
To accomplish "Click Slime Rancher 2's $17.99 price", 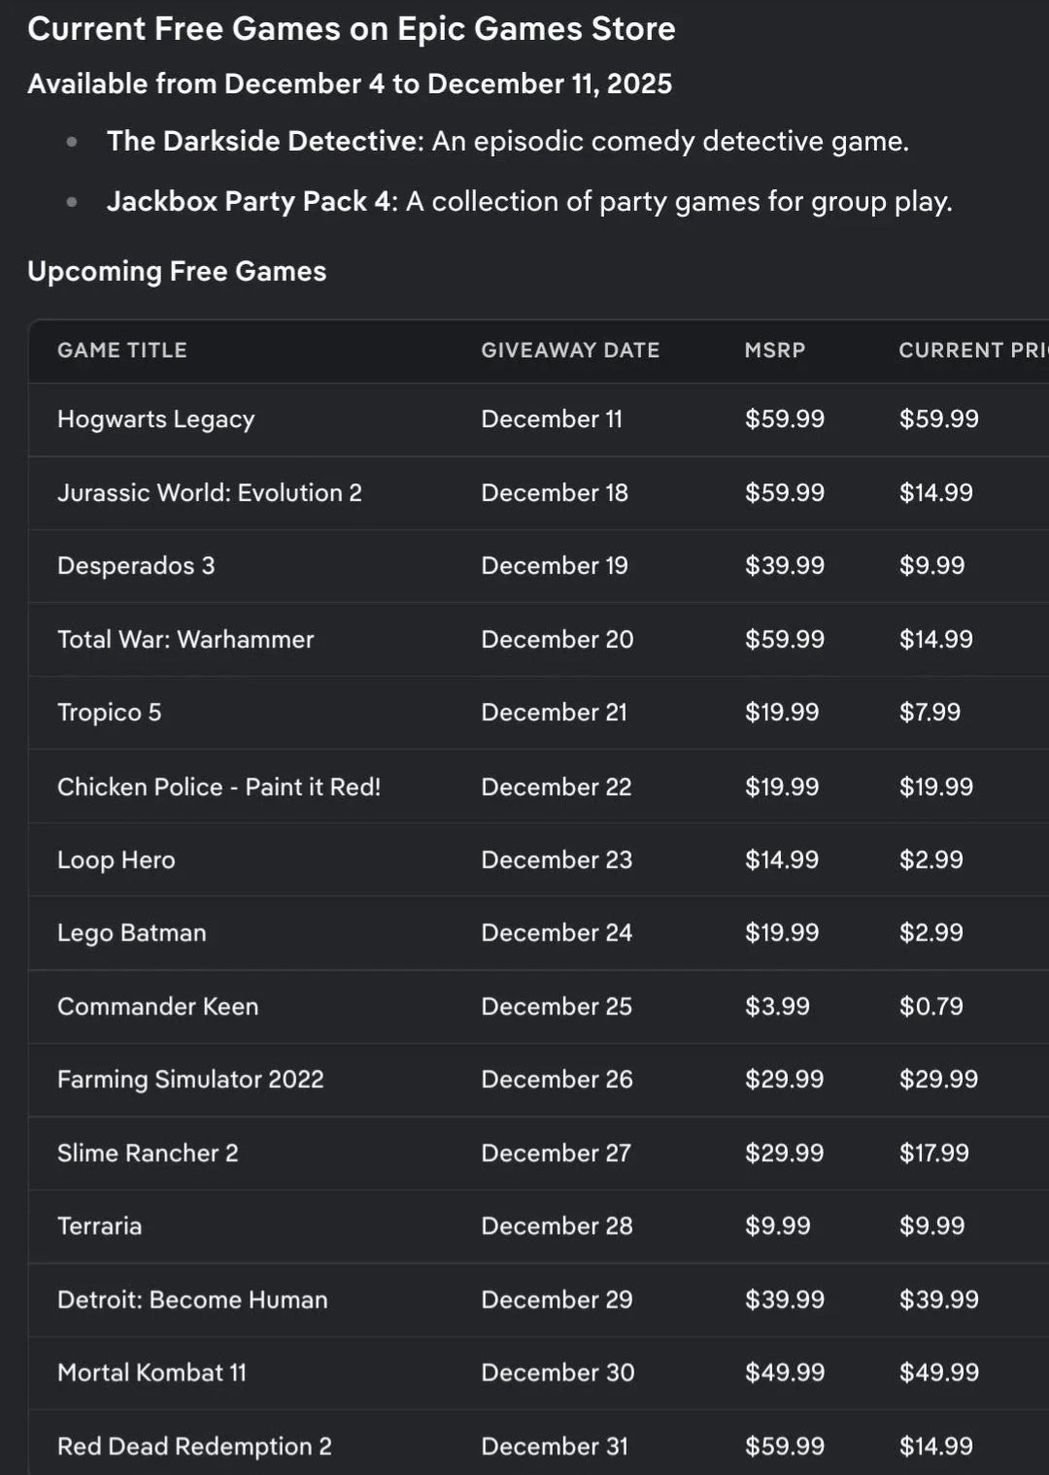I will (x=933, y=1154).
